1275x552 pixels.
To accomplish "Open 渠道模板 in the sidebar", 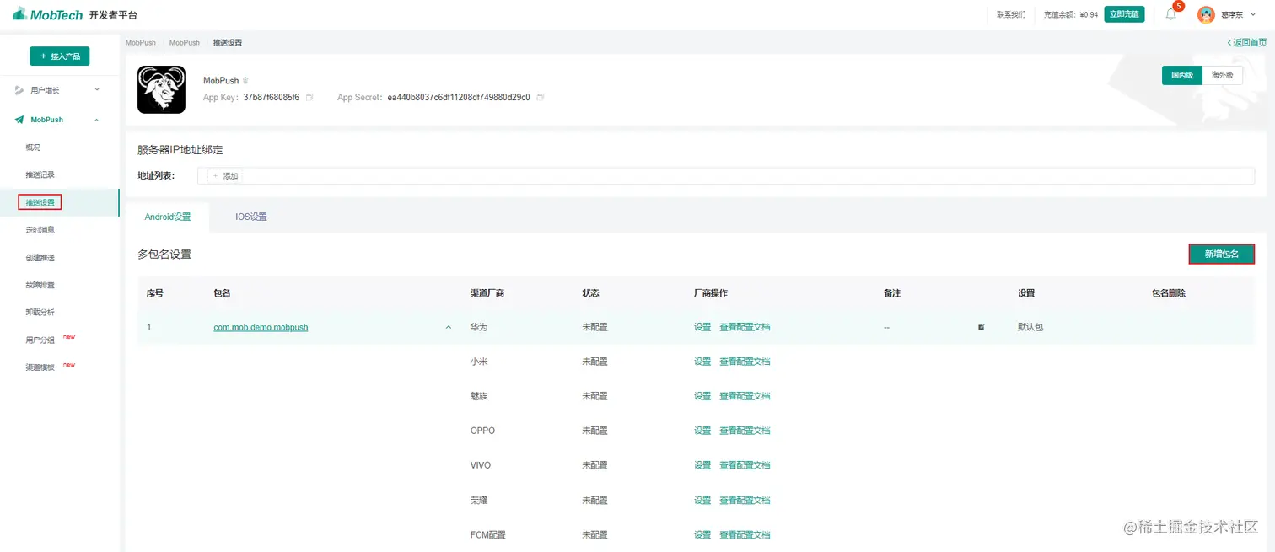I will tap(40, 367).
